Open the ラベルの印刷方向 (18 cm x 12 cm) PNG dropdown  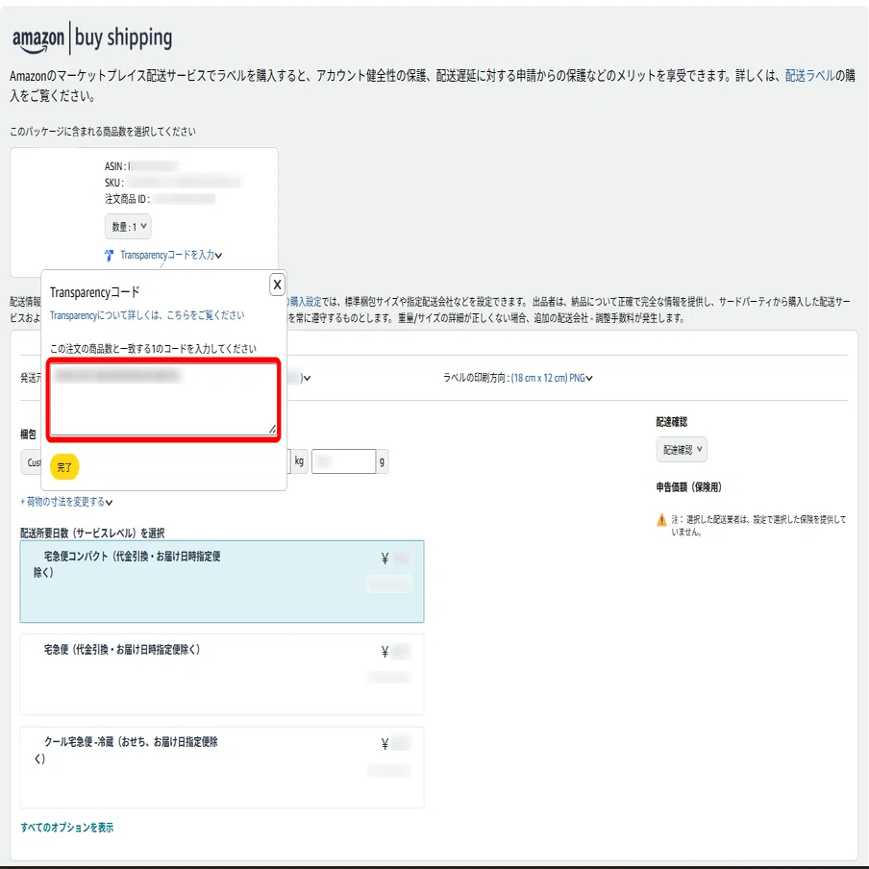click(552, 378)
